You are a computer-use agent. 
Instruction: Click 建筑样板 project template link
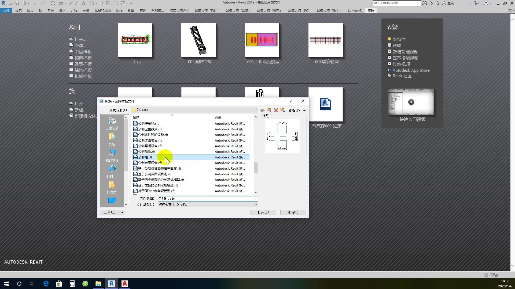pyautogui.click(x=83, y=64)
